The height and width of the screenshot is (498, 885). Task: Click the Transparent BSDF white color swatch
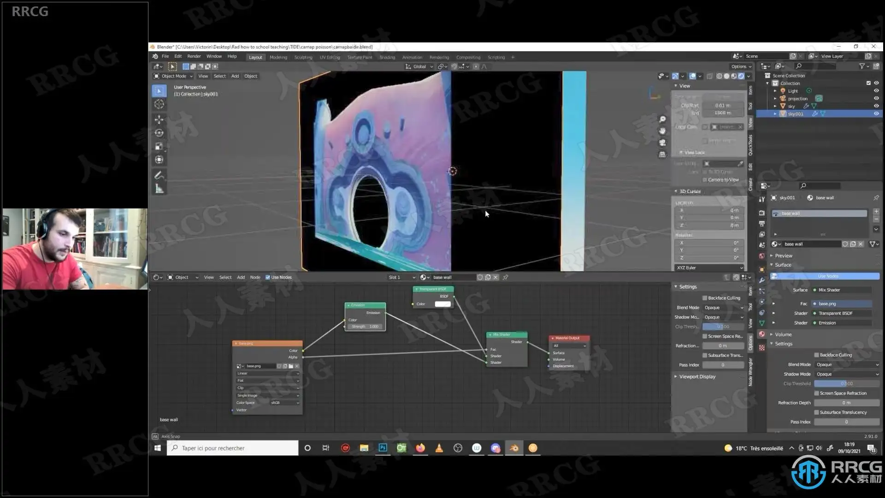point(442,304)
